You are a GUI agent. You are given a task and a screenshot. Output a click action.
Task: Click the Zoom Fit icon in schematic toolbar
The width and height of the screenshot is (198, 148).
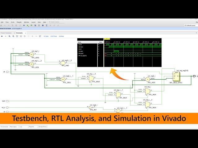pyautogui.click(x=17, y=36)
